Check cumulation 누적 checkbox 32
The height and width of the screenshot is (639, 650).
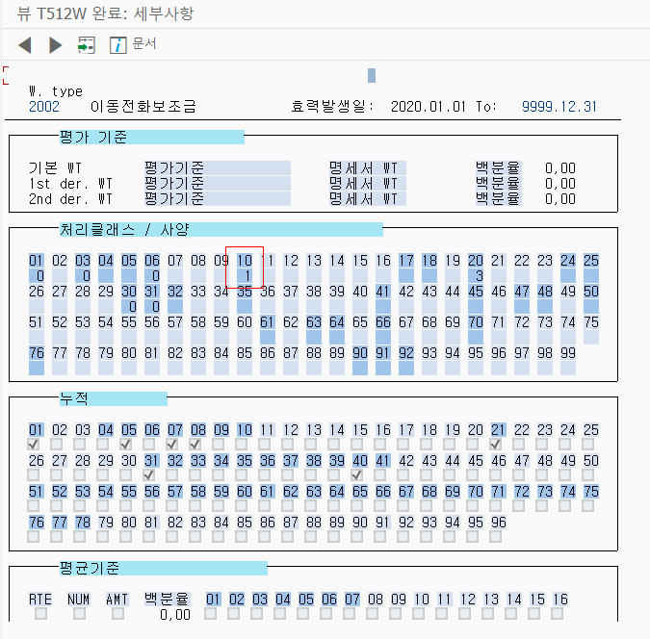[x=172, y=474]
